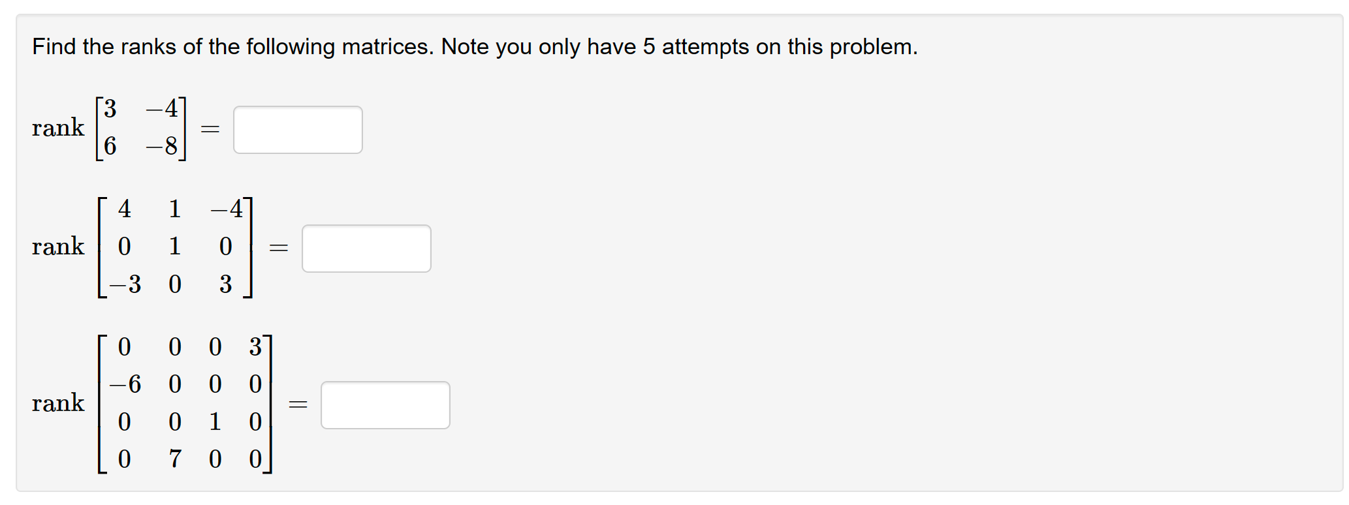The height and width of the screenshot is (505, 1349).
Task: Click the matrix entry containing 7
Action: point(174,459)
